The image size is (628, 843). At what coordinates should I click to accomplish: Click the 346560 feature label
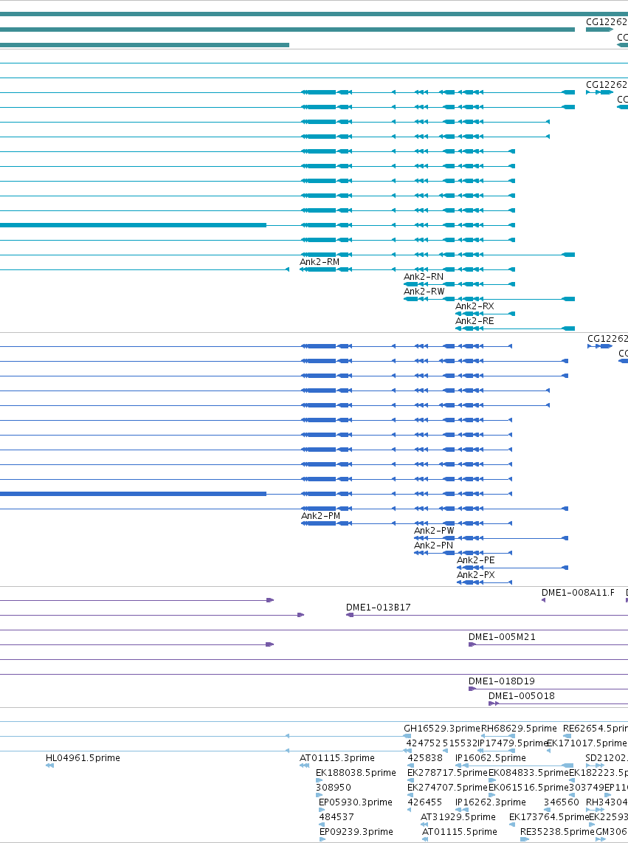562,802
